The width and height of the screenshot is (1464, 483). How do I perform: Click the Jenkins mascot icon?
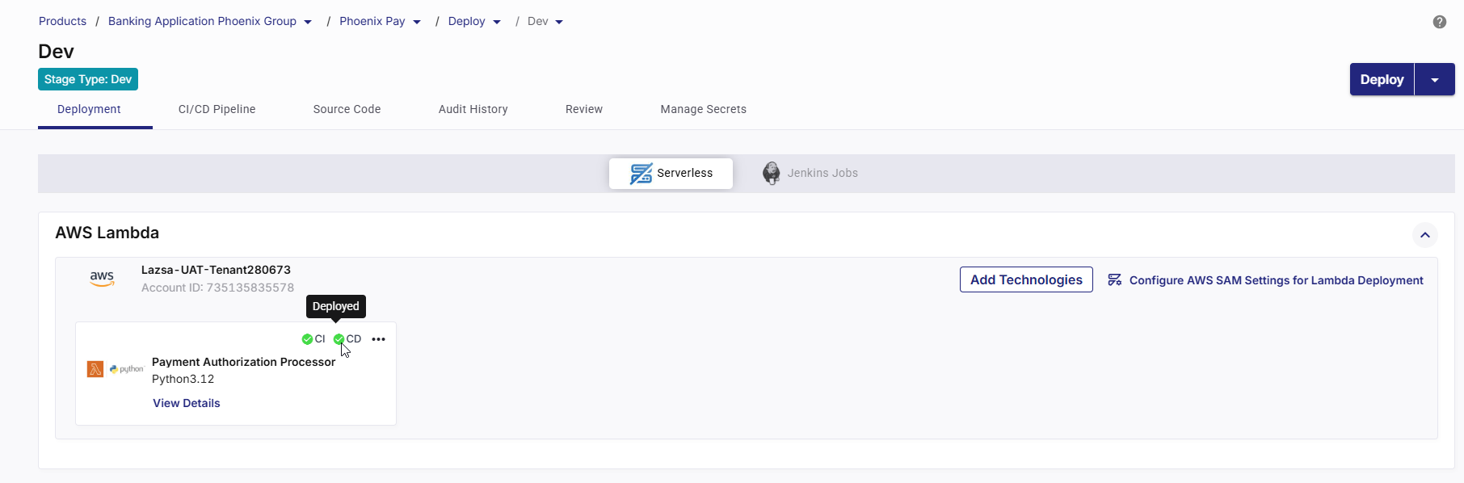771,173
